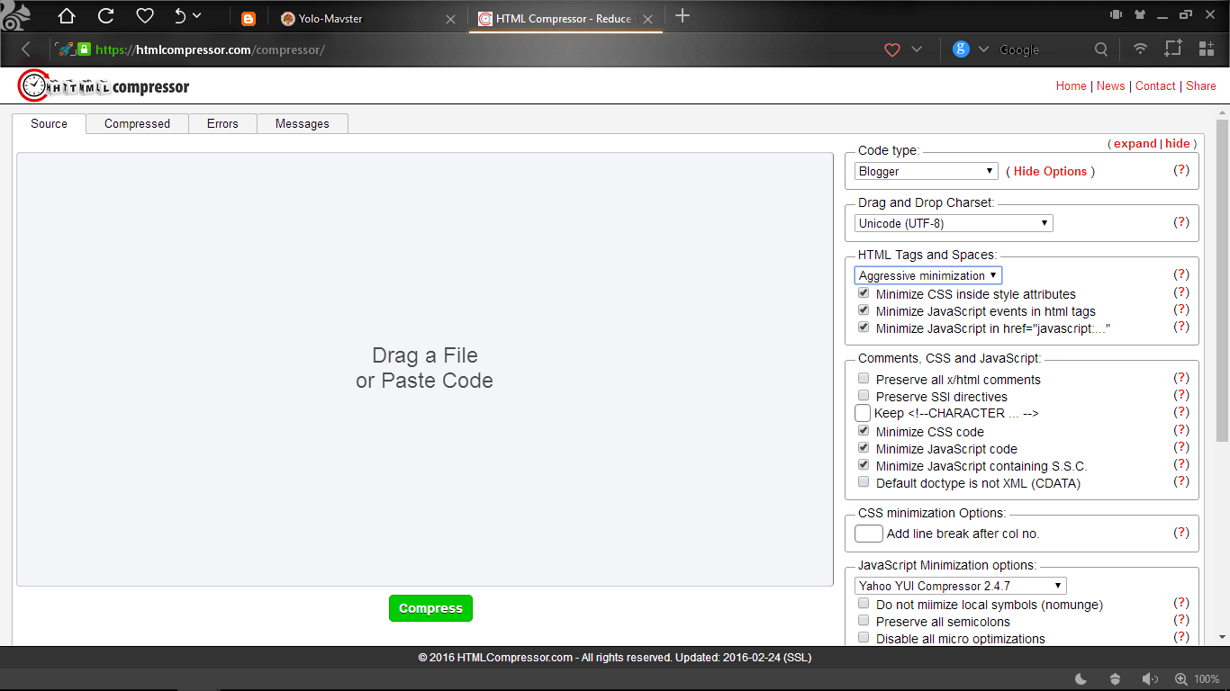Enable Preserve all x/html comments
Screen dimensions: 1230x691
(x=864, y=378)
